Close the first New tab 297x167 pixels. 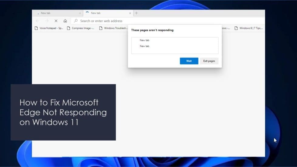pos(80,13)
